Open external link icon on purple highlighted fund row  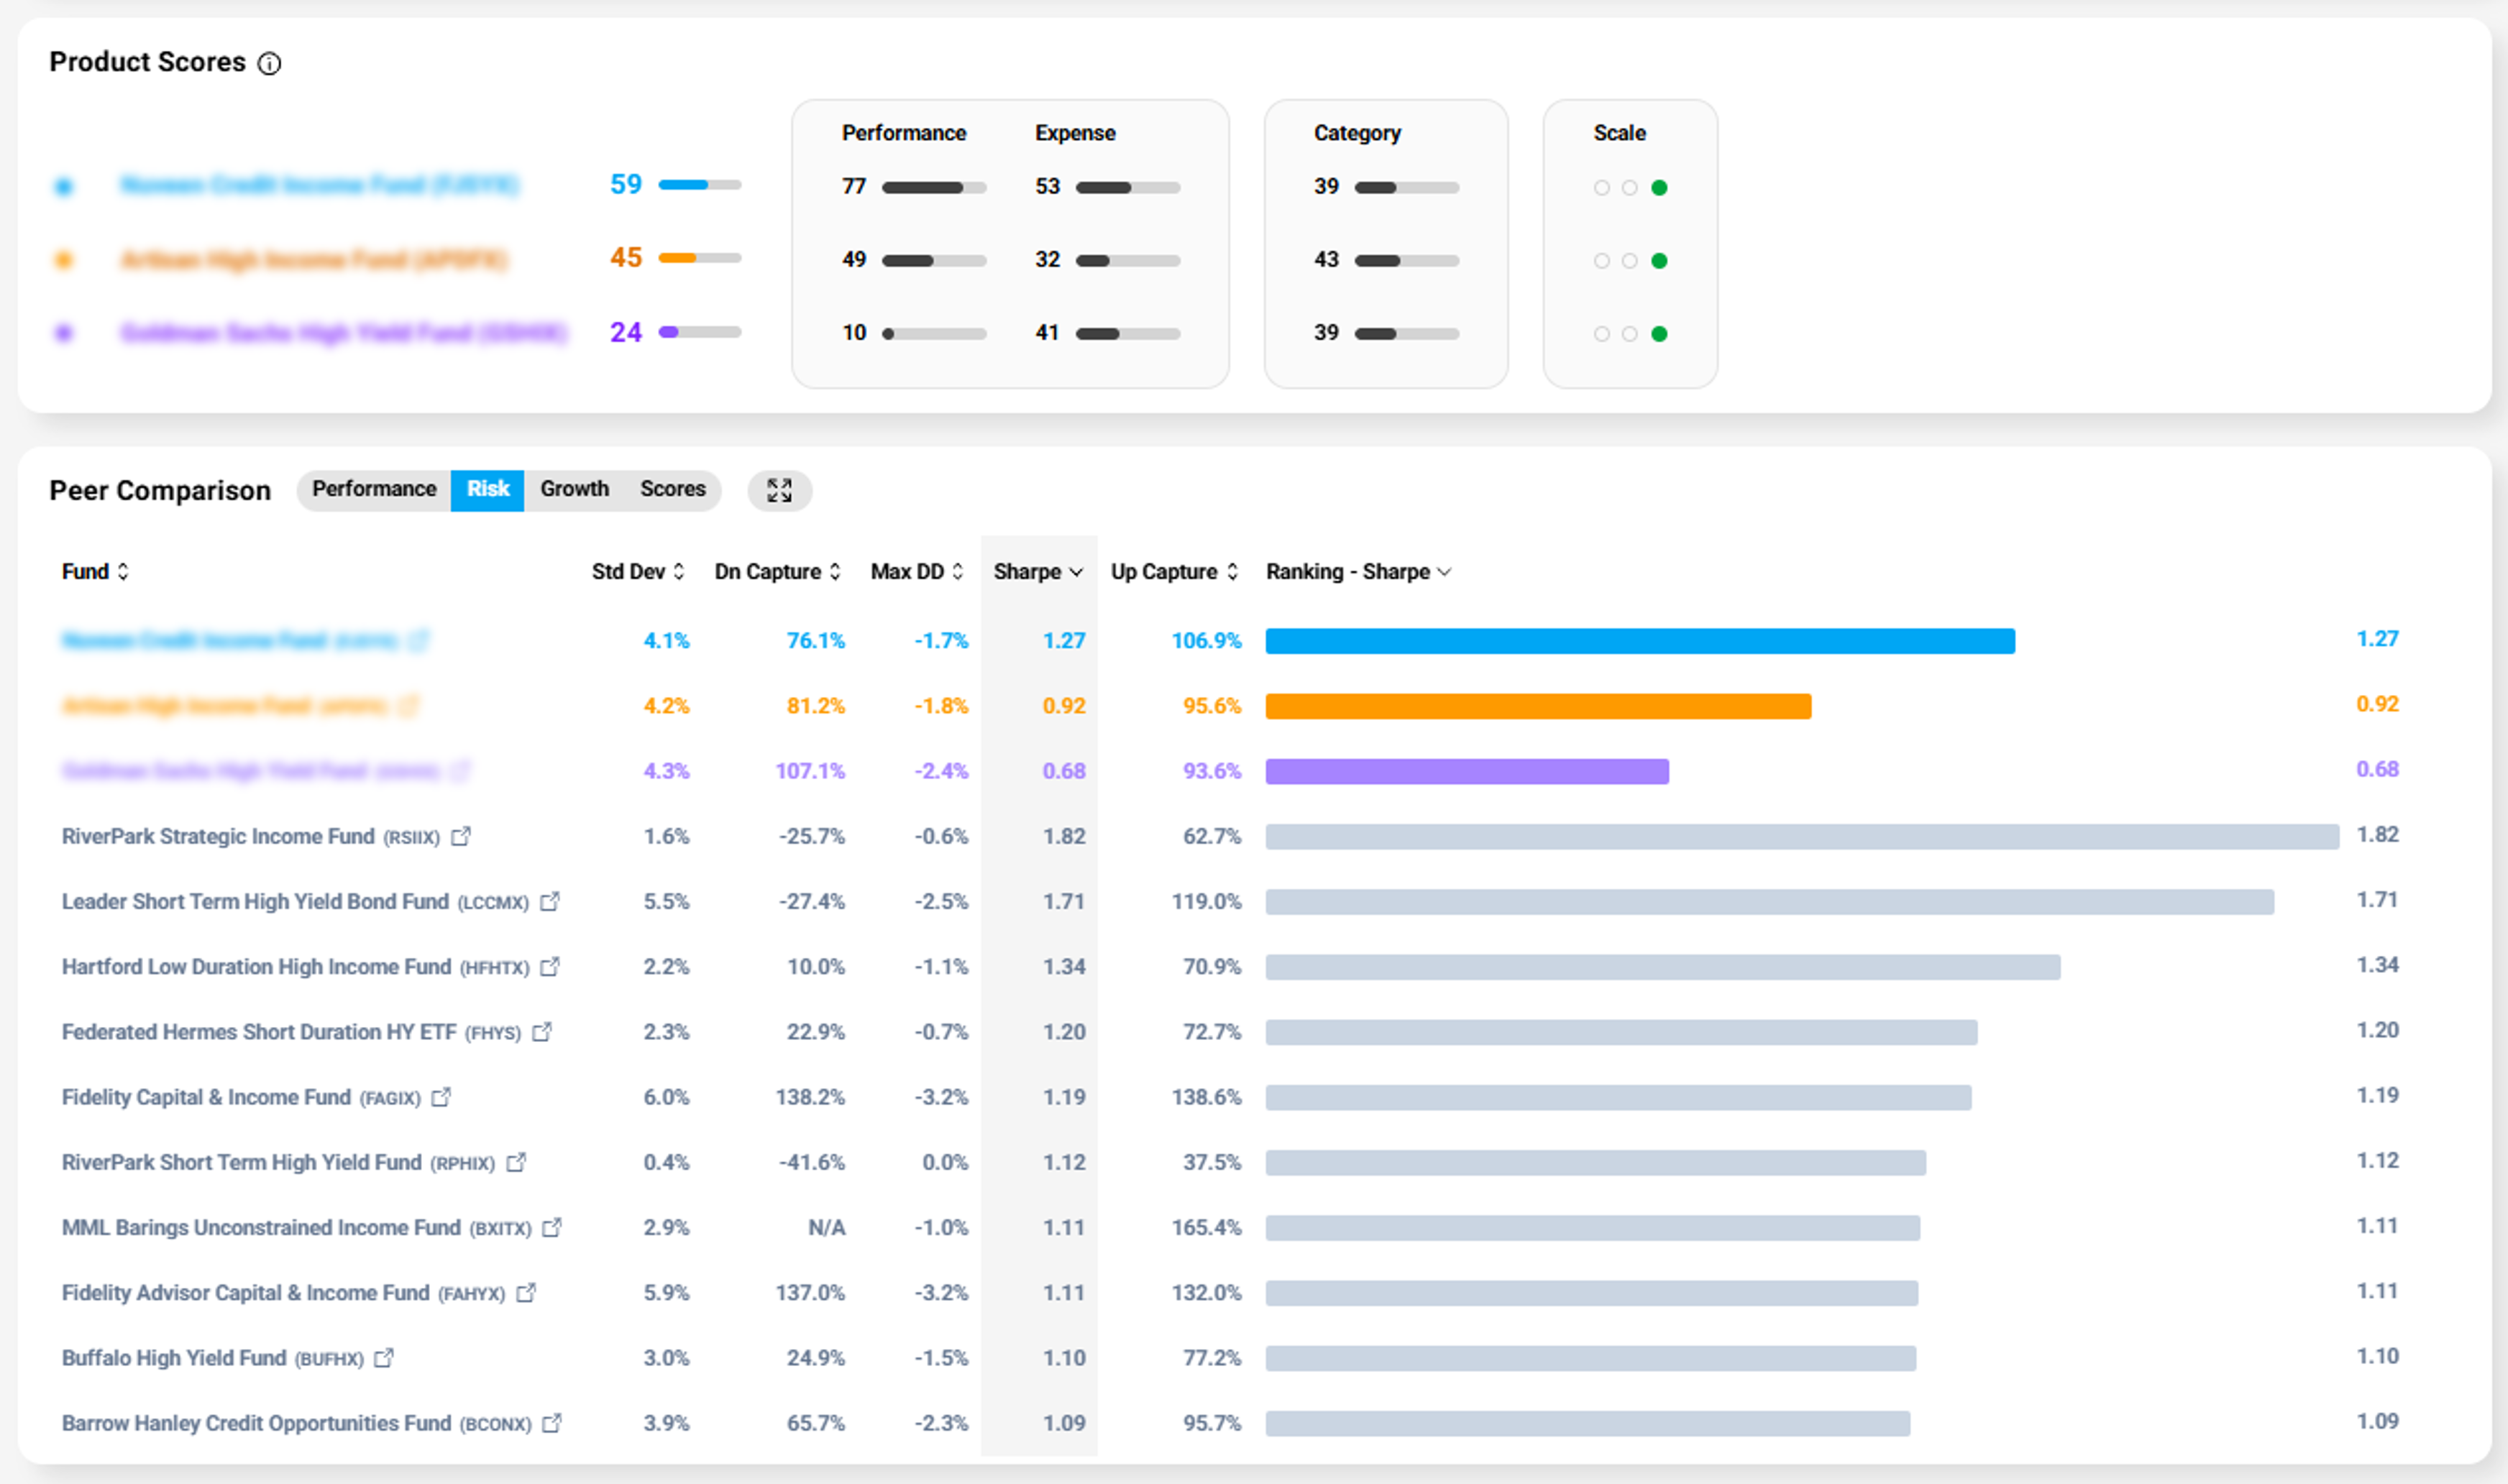(460, 771)
